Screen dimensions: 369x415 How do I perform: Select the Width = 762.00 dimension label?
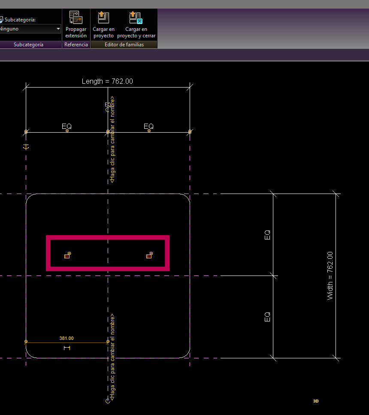[x=330, y=276]
